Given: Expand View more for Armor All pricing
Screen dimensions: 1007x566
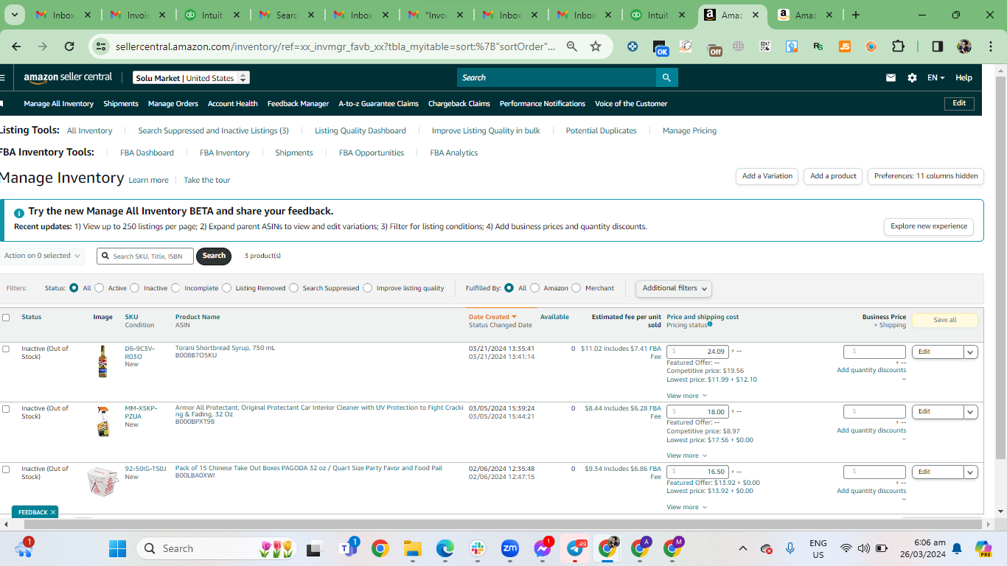Looking at the screenshot, I should pyautogui.click(x=686, y=455).
